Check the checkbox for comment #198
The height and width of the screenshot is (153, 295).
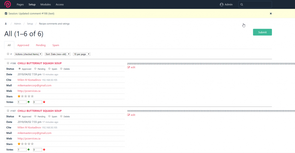tap(8, 63)
